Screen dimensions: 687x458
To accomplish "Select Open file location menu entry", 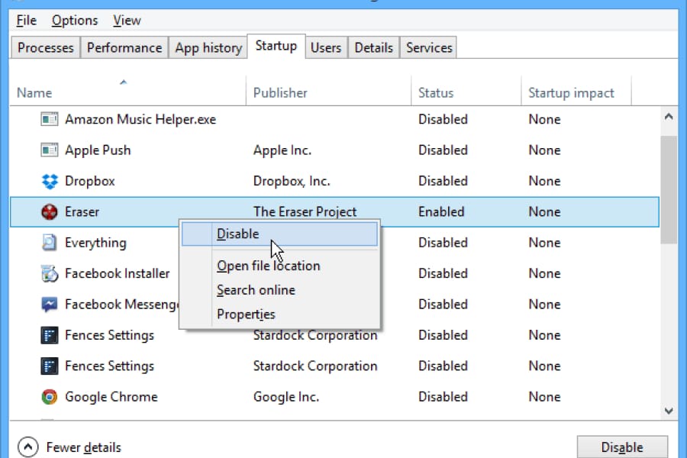I will 268,266.
